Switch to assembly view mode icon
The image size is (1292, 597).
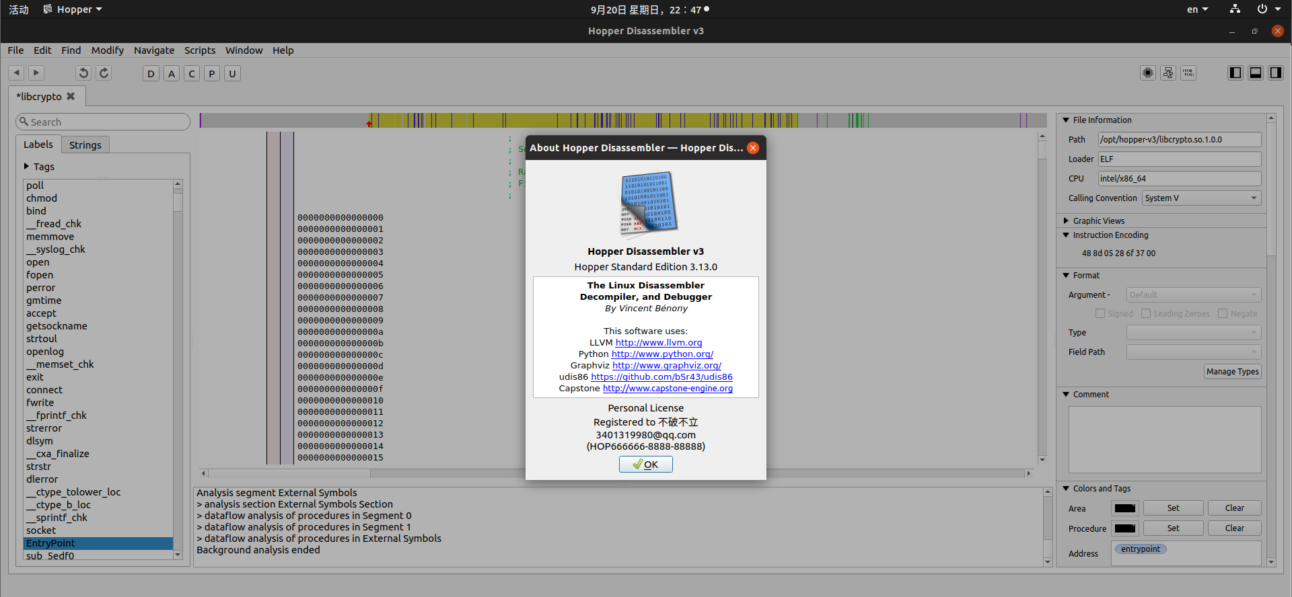pos(1148,73)
